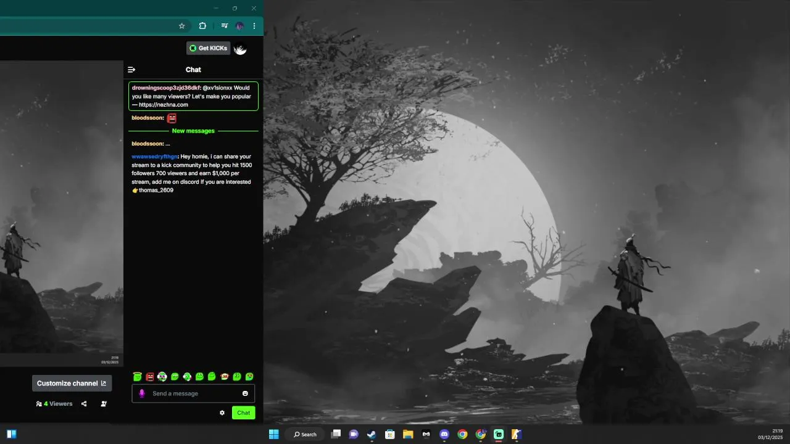790x444 pixels.
Task: Click username wwawsedryfthgn in chat
Action: tap(154, 157)
